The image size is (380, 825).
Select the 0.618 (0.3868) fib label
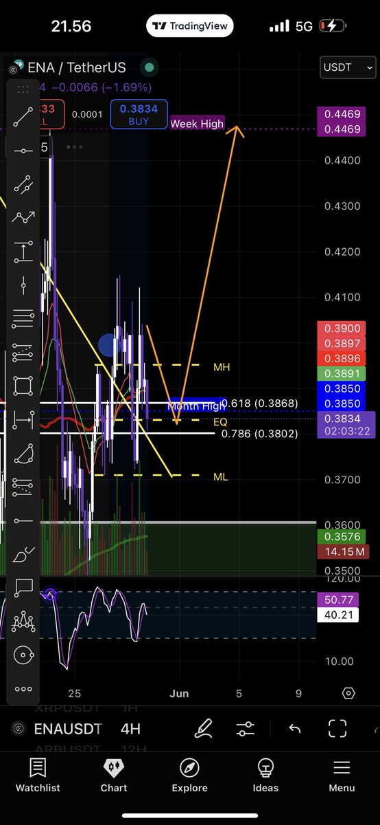click(x=259, y=403)
